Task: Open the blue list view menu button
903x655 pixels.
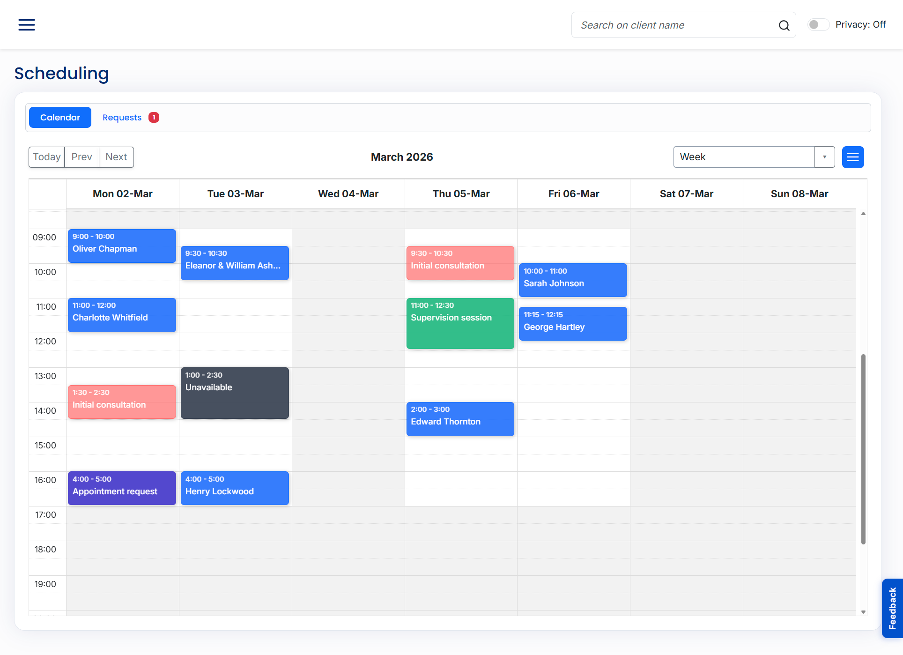Action: click(853, 157)
